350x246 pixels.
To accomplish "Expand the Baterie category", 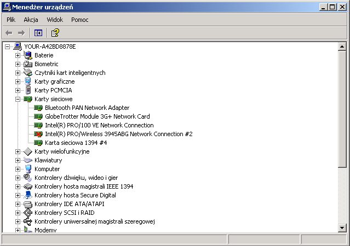I will click(x=18, y=55).
